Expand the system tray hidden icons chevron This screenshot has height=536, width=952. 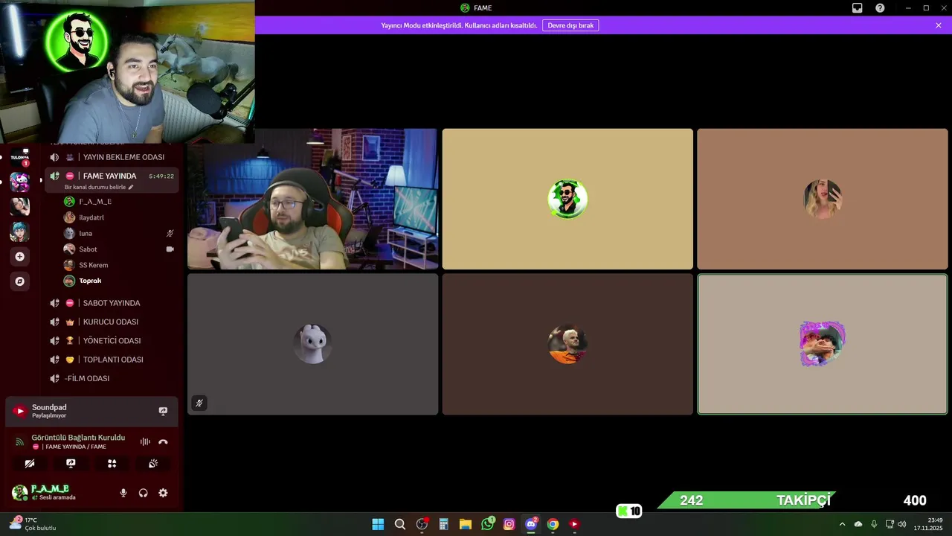(842, 524)
